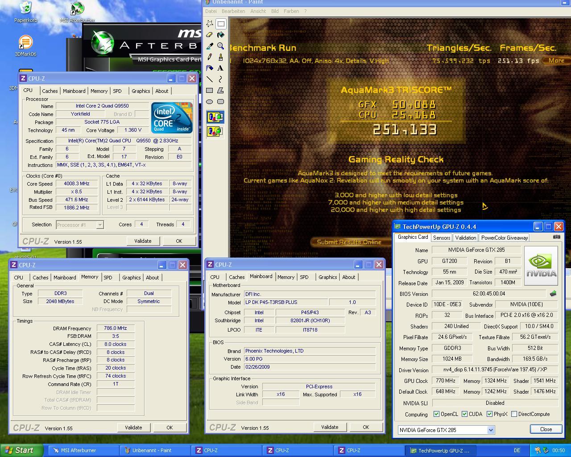Screen dimensions: 571x457
Task: Choose the Ellipse tool in Paint
Action: click(x=210, y=102)
